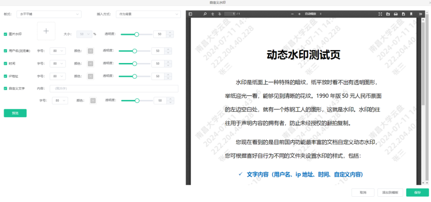Increase 用户名 transparency with up stepper

point(168,49)
